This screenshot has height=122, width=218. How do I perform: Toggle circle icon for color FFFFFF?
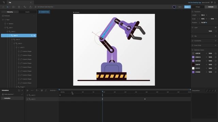tap(216, 68)
